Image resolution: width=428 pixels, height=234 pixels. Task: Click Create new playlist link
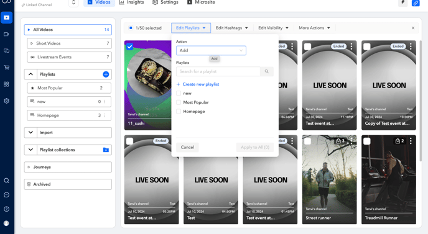point(198,84)
